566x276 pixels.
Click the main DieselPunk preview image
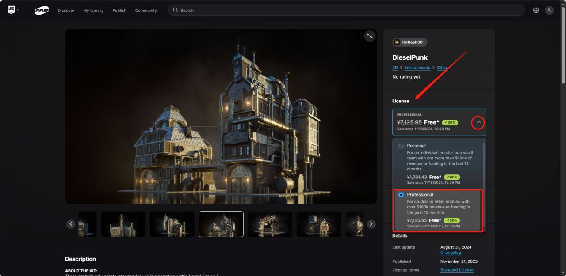click(221, 116)
